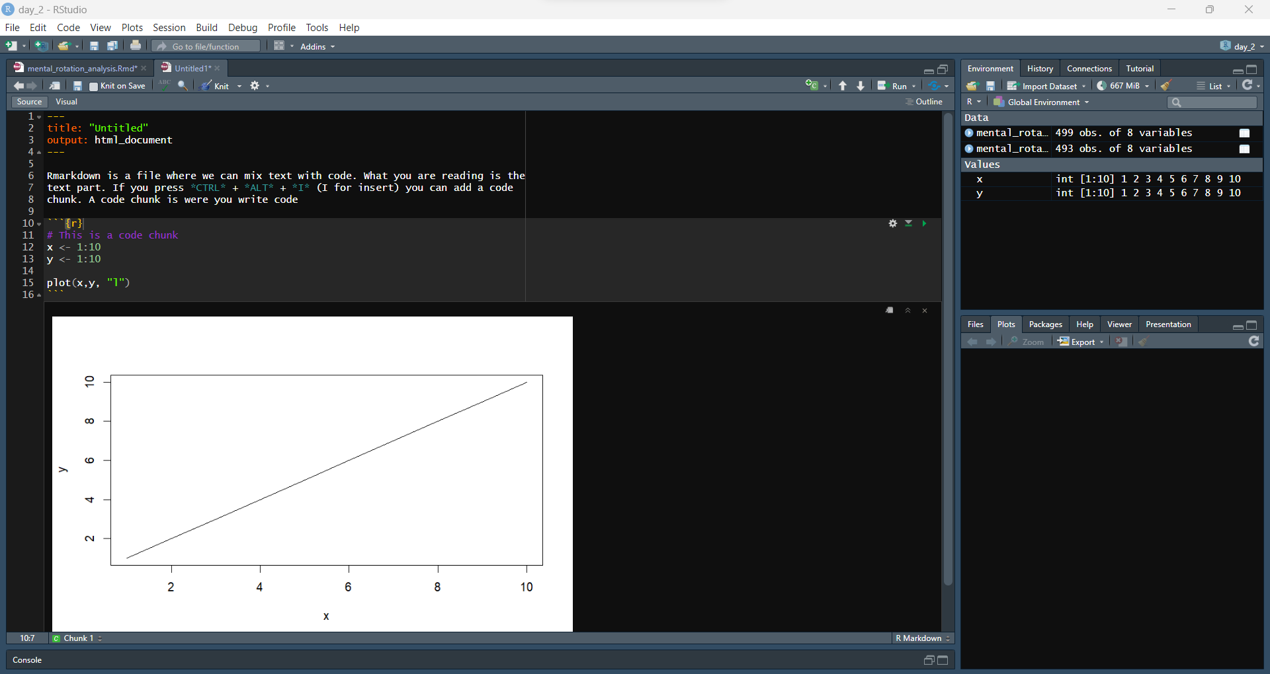
Task: Fold the code chunk at line 10
Action: (39, 224)
